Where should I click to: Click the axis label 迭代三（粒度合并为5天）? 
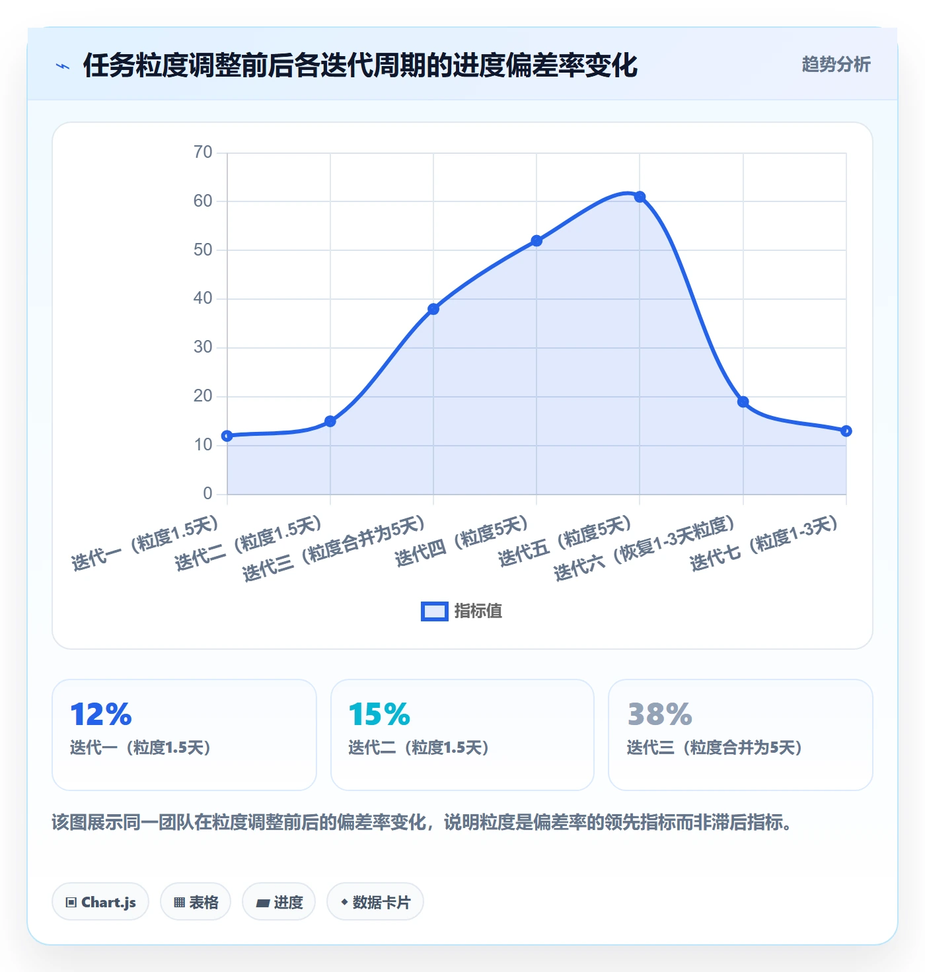[334, 549]
